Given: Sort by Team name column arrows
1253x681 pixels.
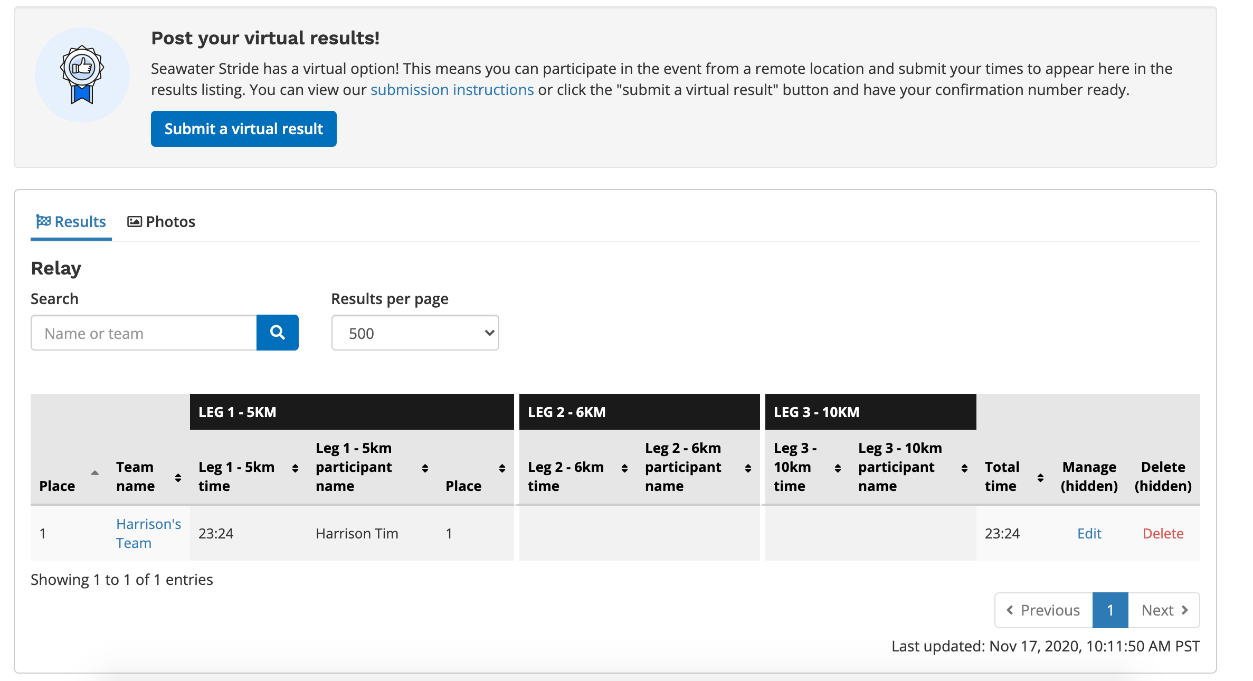Looking at the screenshot, I should coord(178,477).
